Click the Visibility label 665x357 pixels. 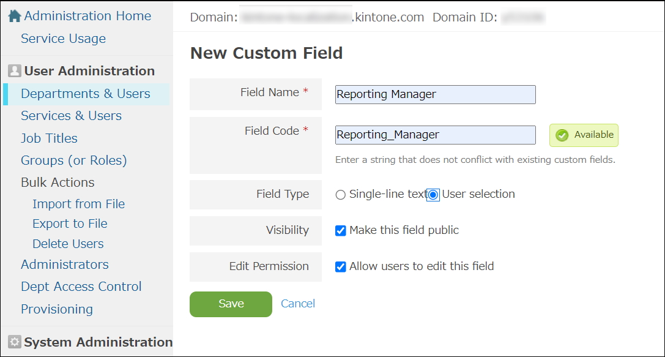[287, 230]
